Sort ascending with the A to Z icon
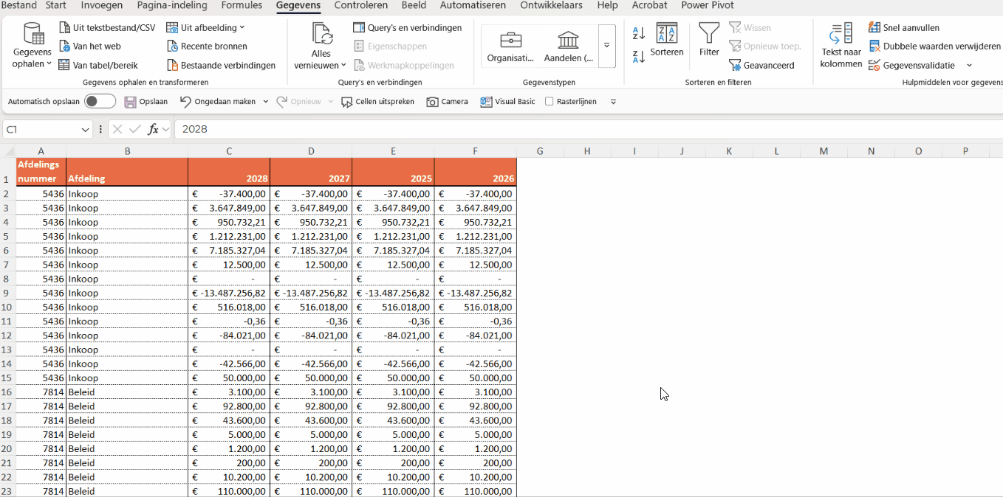The width and height of the screenshot is (1003, 497). coord(639,33)
